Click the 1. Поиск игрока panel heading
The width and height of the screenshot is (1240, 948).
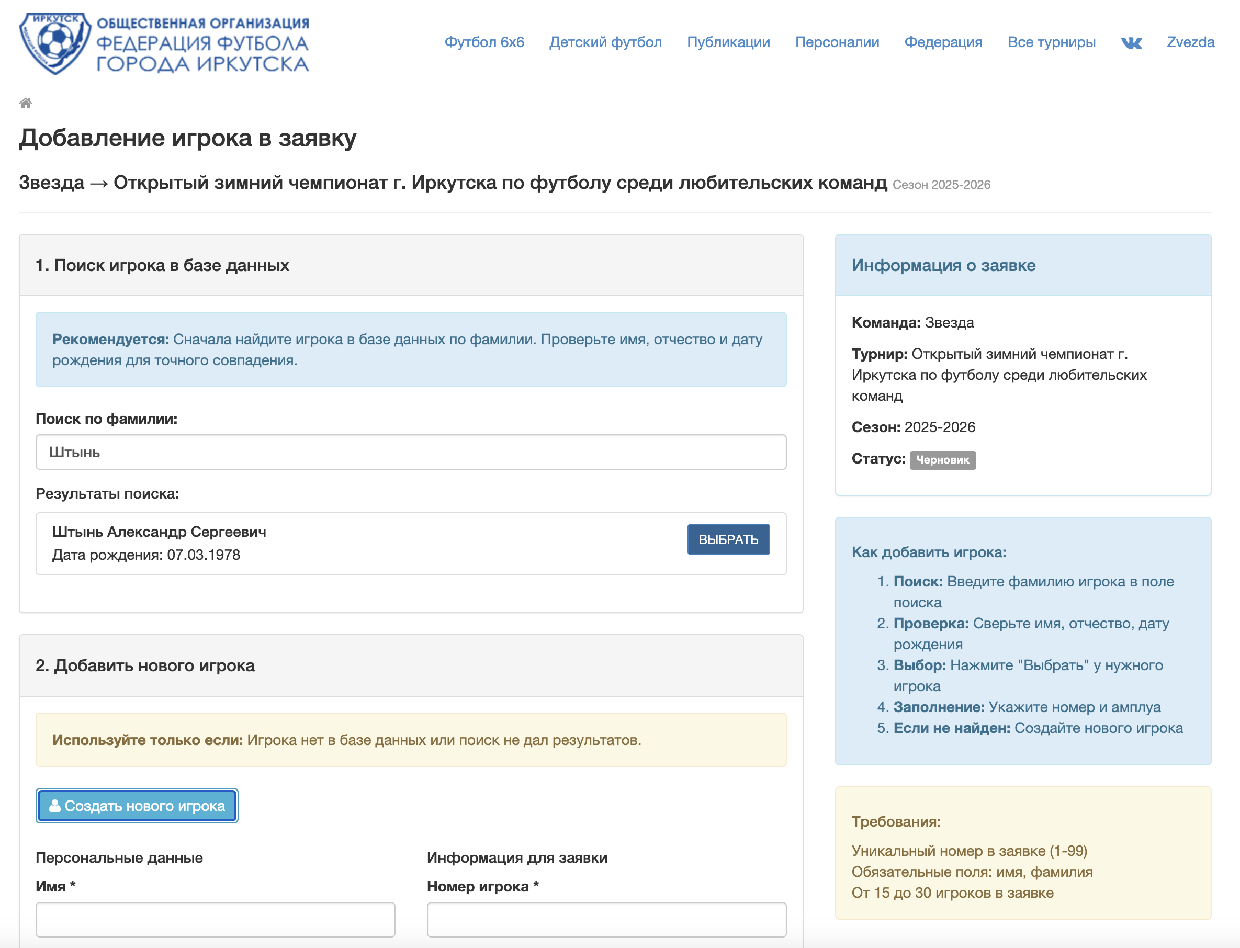(x=162, y=265)
